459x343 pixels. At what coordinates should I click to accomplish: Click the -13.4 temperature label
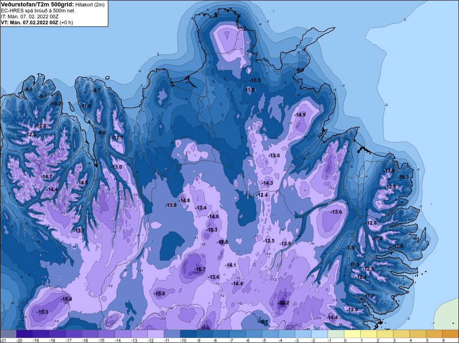pos(201,208)
